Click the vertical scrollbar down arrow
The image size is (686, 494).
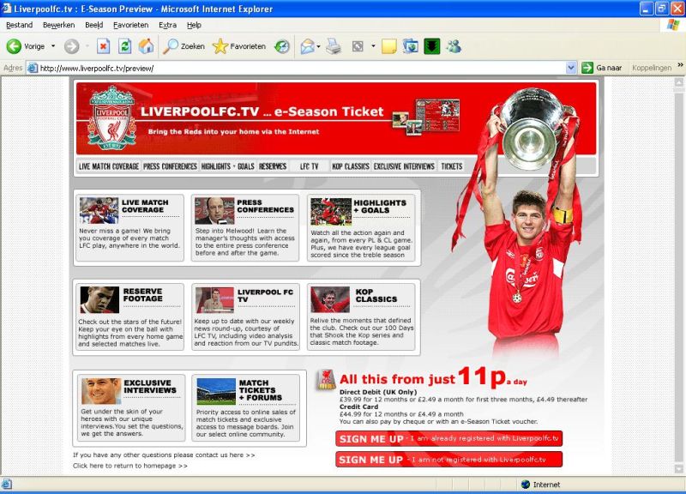point(678,469)
